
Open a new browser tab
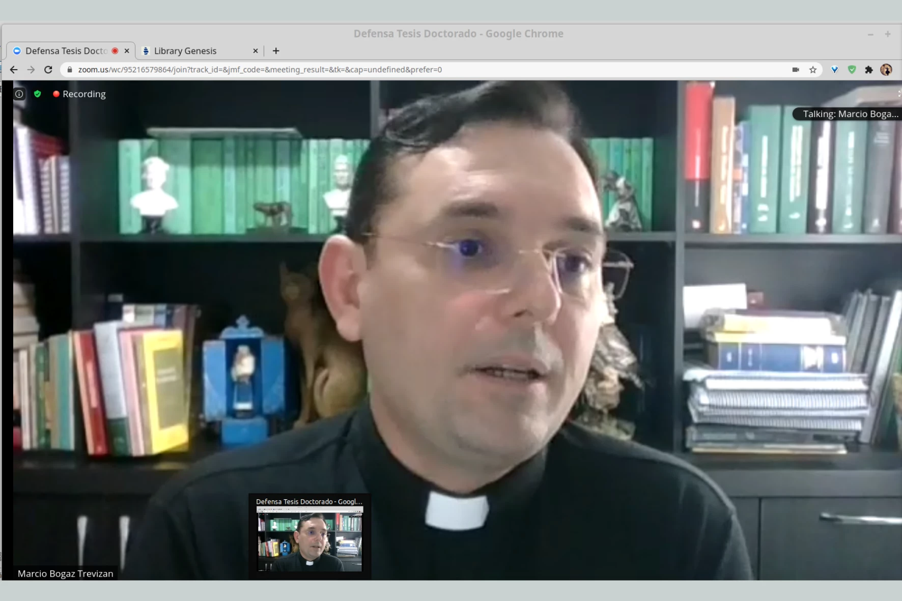coord(276,51)
